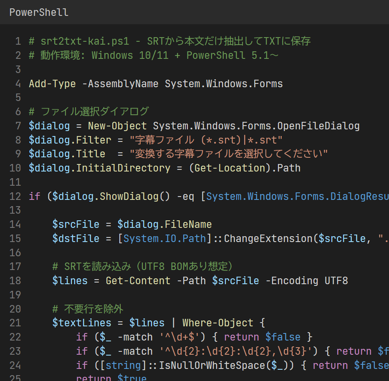Click 'ChangeExtension' method on line 15
Screen dimensions: 389x381
pyautogui.click(x=268, y=238)
